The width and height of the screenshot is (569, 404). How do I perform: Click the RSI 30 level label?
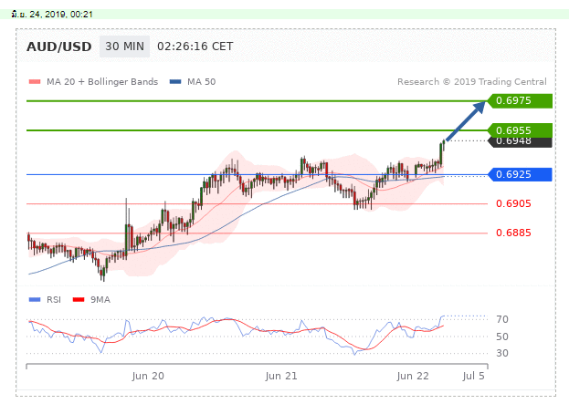point(502,353)
